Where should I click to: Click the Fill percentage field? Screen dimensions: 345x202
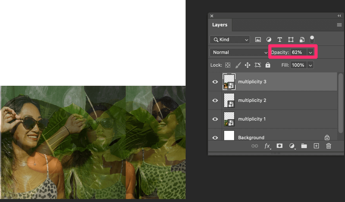tap(298, 65)
